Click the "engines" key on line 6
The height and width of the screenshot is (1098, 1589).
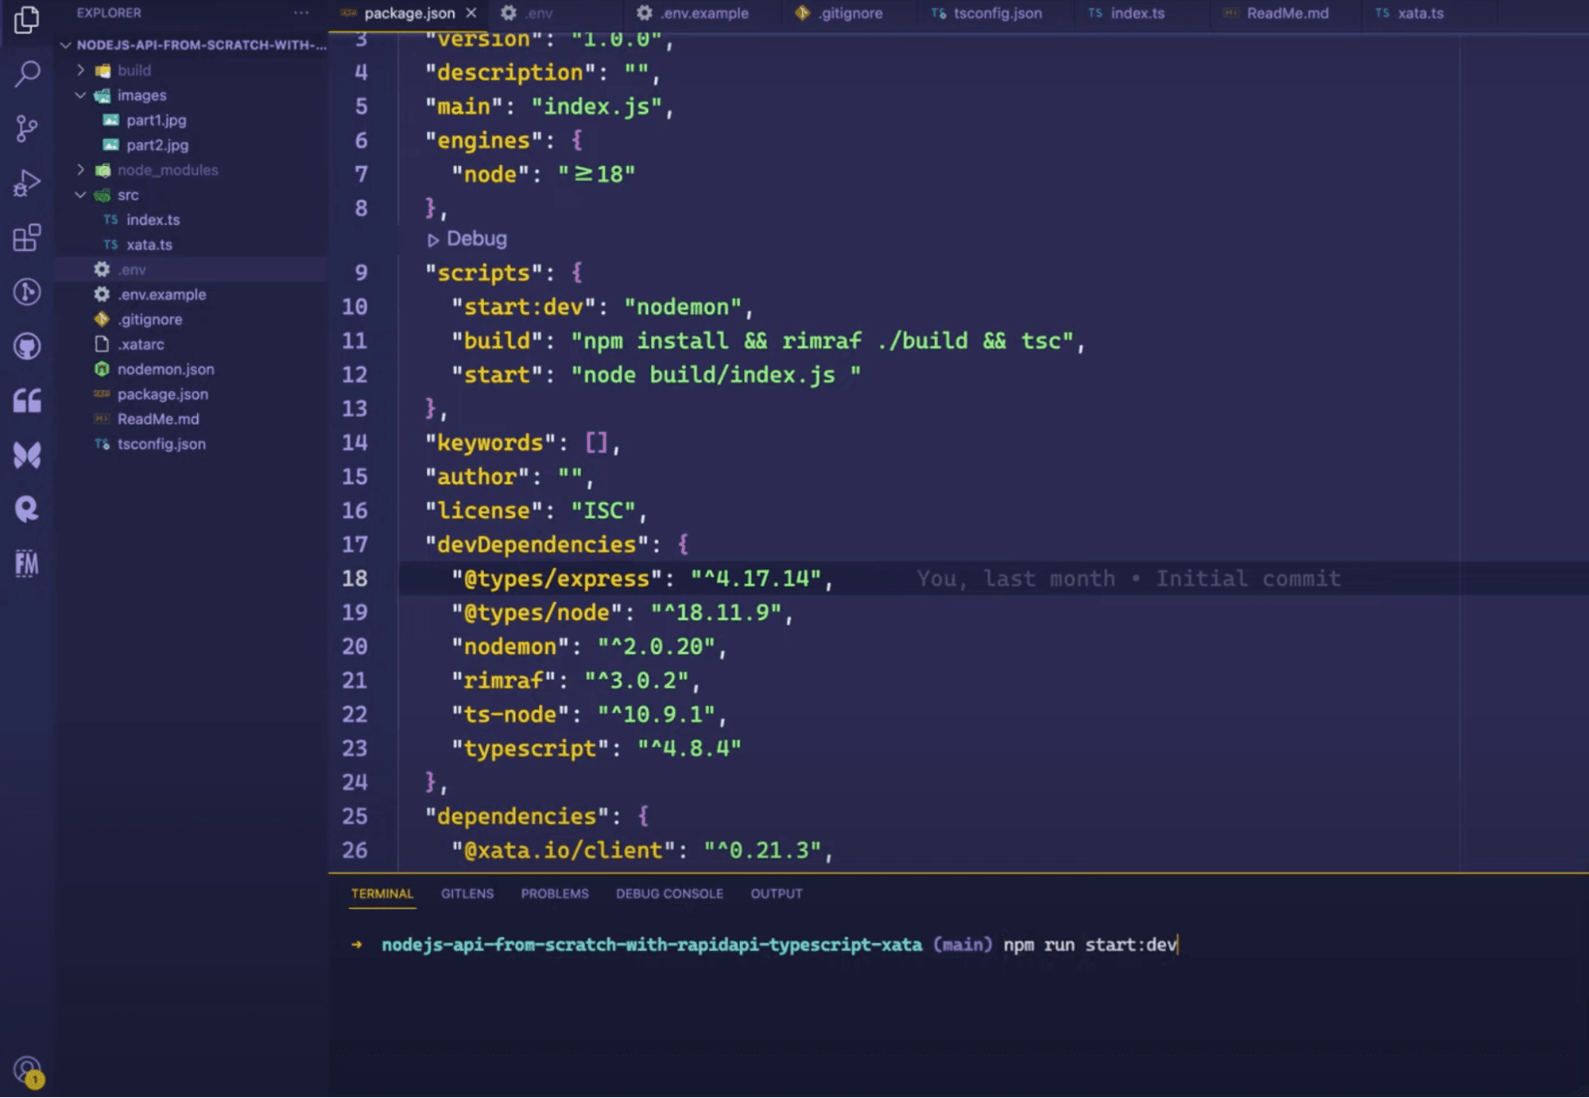[484, 141]
